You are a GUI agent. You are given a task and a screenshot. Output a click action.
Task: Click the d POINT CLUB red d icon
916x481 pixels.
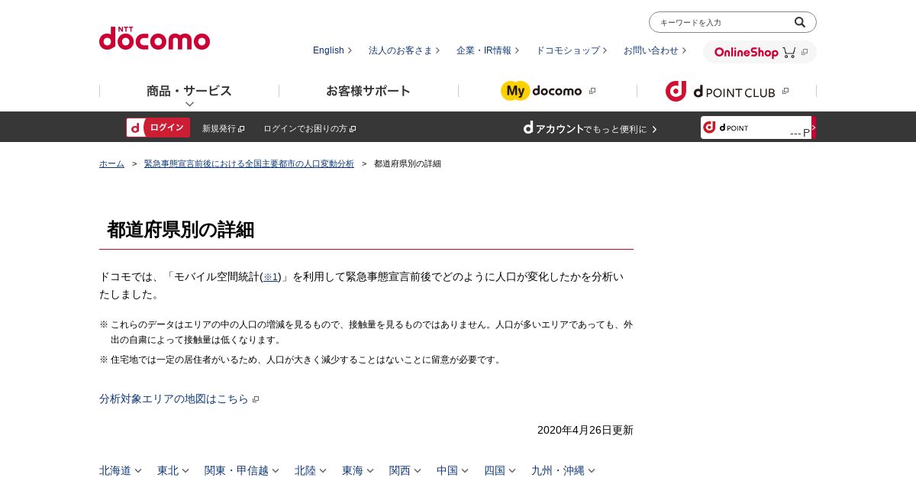click(676, 91)
